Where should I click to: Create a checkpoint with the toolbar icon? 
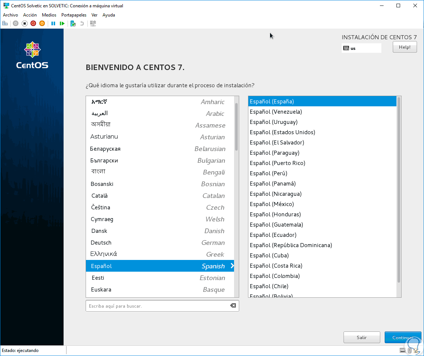tap(73, 23)
